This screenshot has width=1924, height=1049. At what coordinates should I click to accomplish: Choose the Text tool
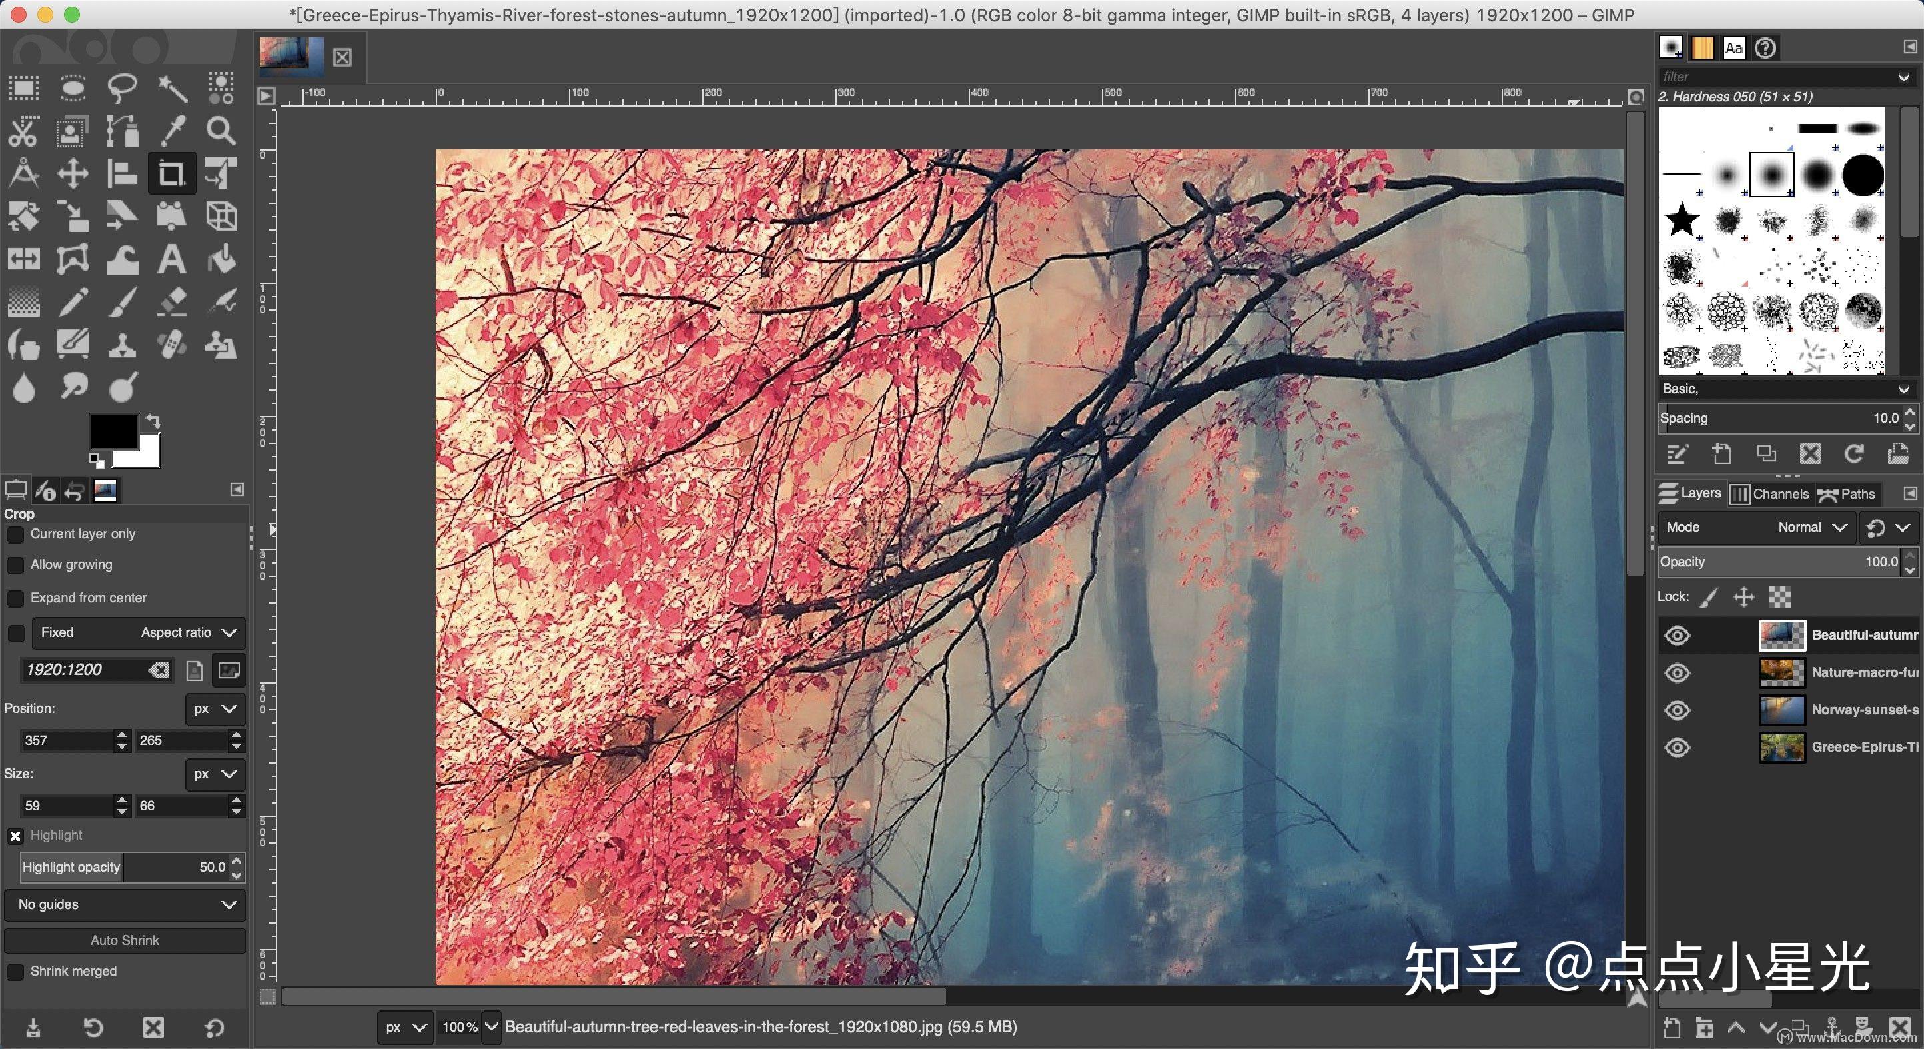pos(171,259)
